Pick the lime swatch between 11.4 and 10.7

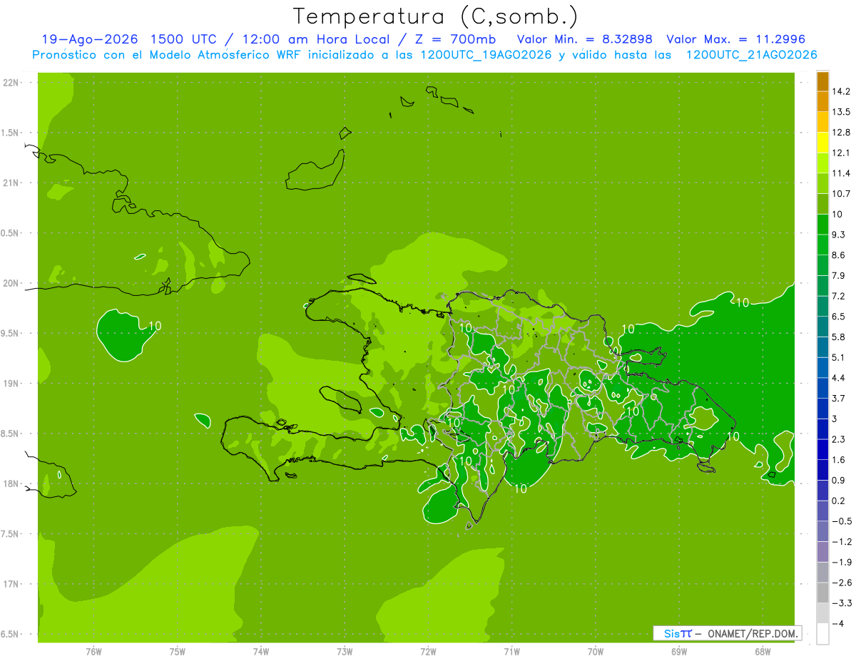coord(822,183)
